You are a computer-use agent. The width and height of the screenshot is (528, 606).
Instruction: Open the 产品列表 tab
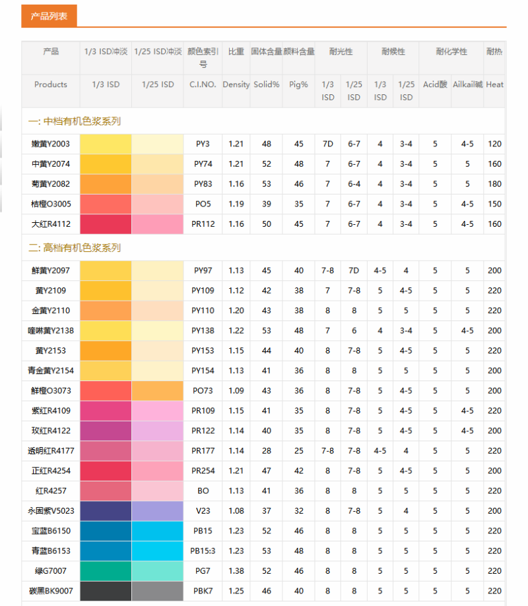(x=49, y=16)
